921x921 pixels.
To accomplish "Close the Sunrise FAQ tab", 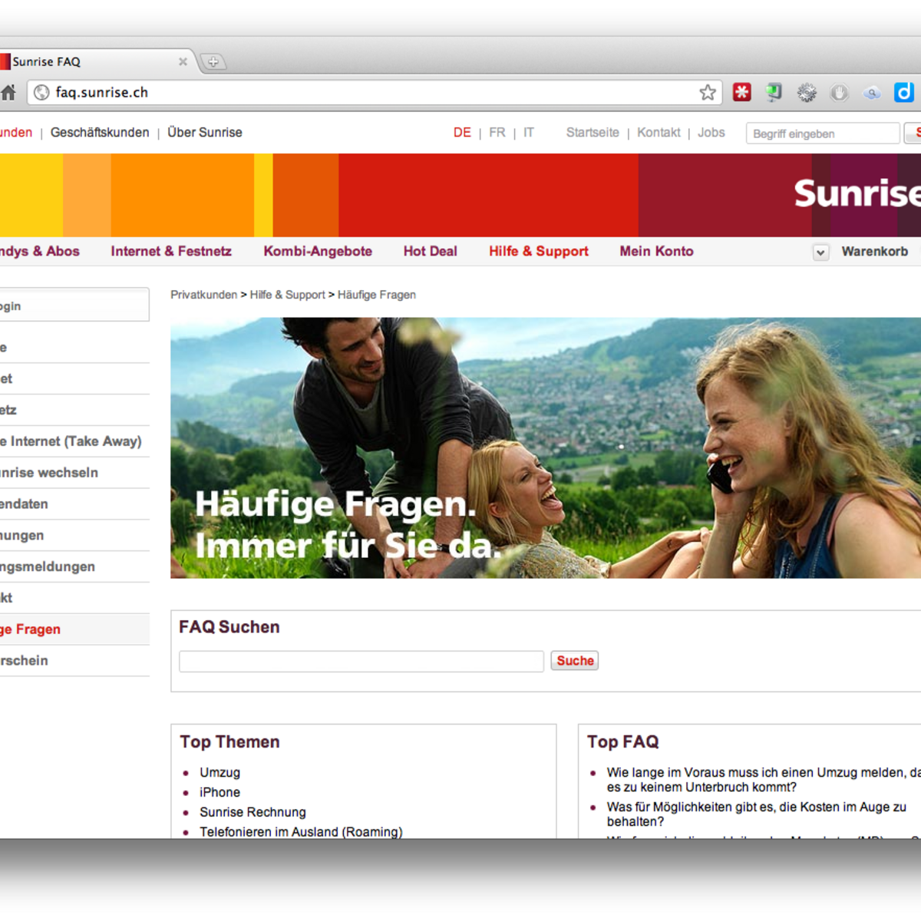I will click(183, 61).
